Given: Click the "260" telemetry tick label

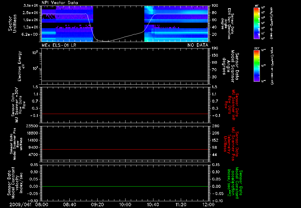Looking at the screenshot, I should (x=215, y=126).
